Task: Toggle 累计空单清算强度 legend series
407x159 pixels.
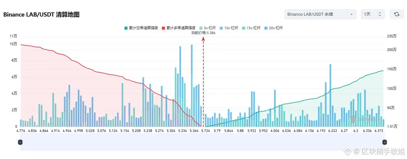Action: coord(141,28)
